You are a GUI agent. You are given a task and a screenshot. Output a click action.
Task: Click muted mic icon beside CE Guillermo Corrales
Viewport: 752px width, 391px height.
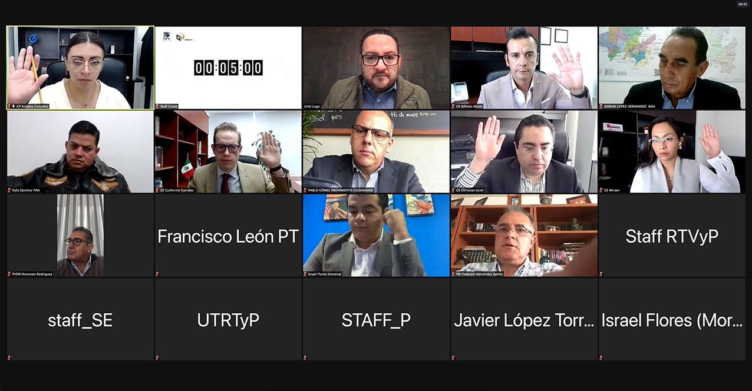click(x=157, y=190)
